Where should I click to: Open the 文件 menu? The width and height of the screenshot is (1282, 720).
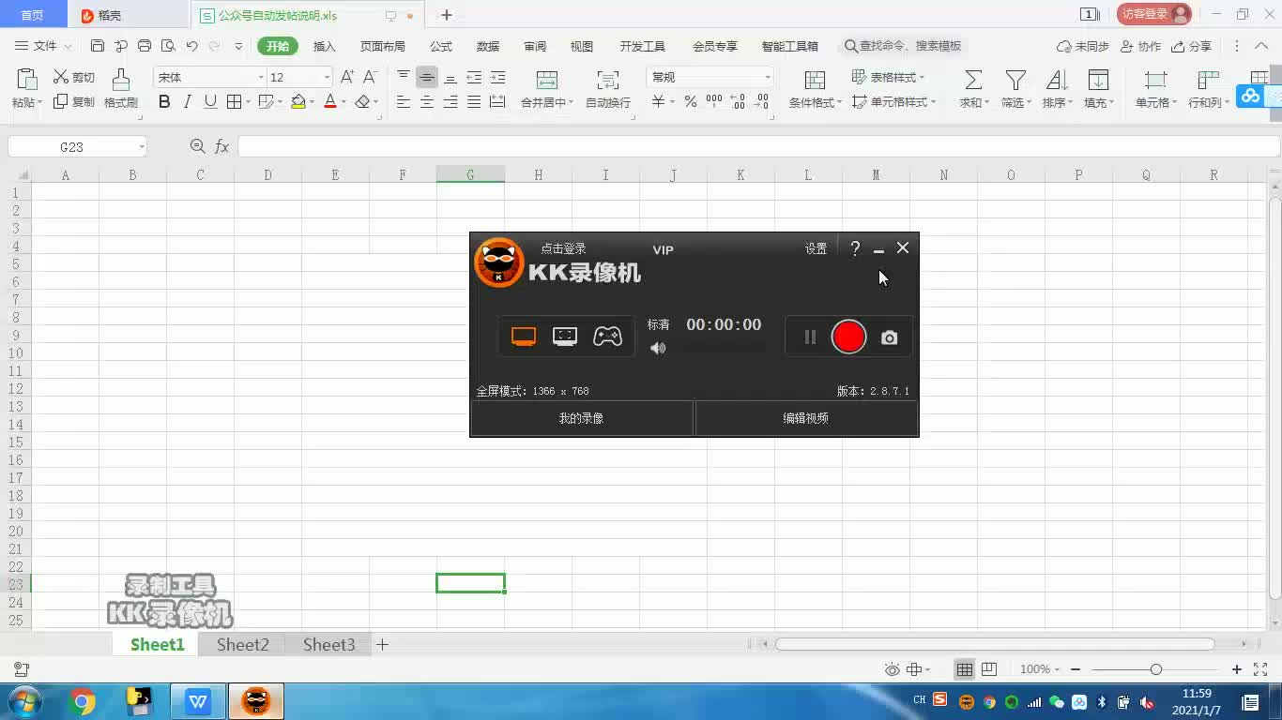coord(43,46)
